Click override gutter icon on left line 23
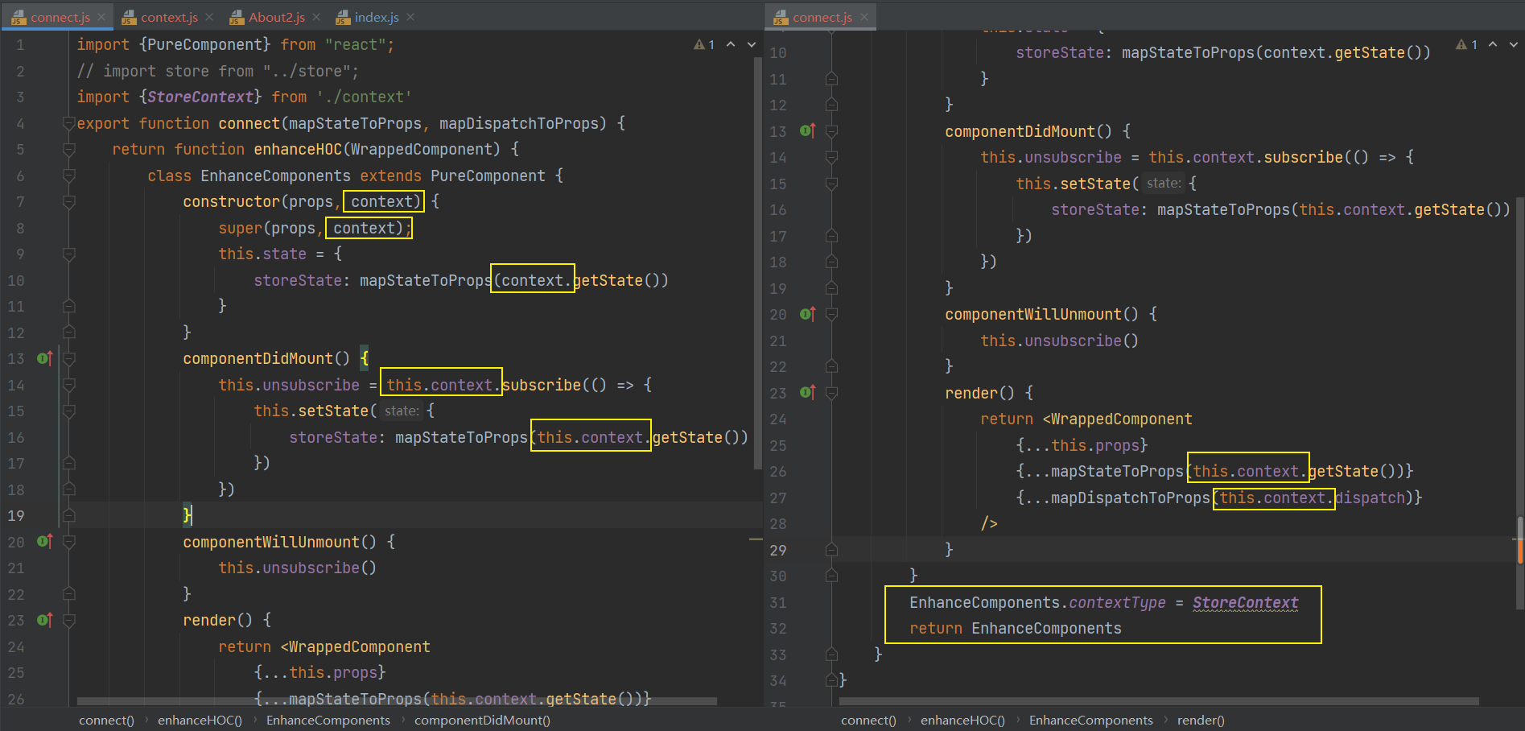Viewport: 1525px width, 731px height. click(x=45, y=620)
